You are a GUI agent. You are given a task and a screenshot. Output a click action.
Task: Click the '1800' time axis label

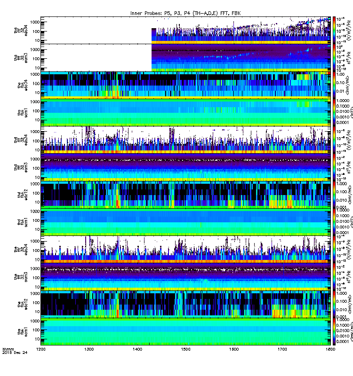tap(330, 349)
